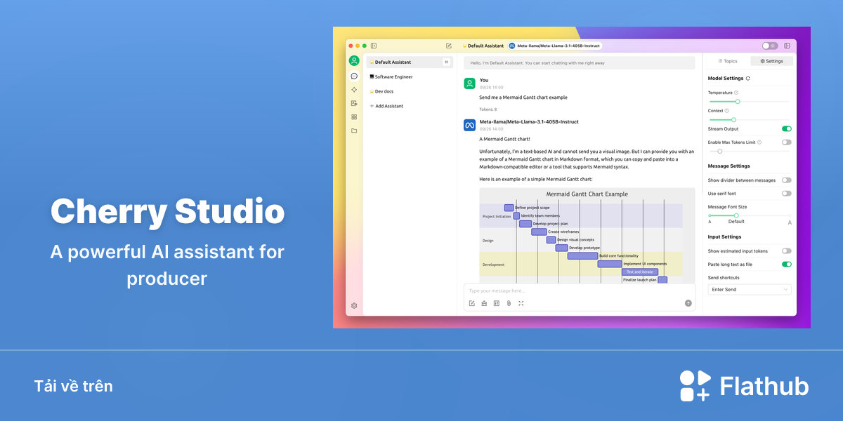843x421 pixels.
Task: Select the Default Assistant list item
Action: pyautogui.click(x=410, y=62)
